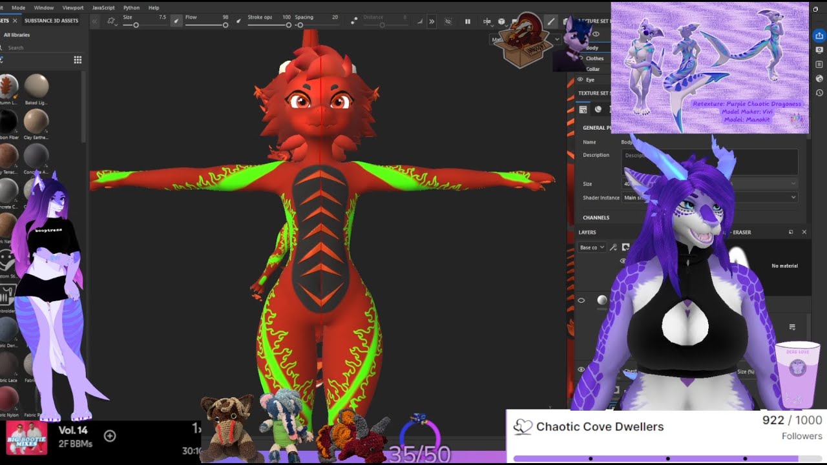
Task: Open the Shader Instance dropdown
Action: [709, 198]
